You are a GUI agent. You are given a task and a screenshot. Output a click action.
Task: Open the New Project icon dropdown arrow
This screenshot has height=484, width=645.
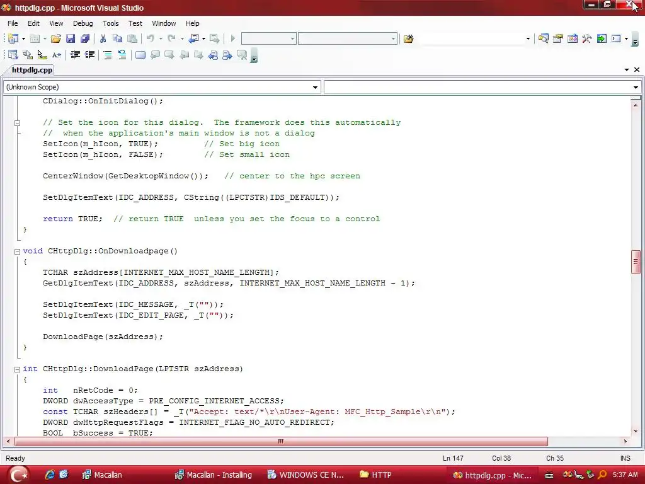23,38
